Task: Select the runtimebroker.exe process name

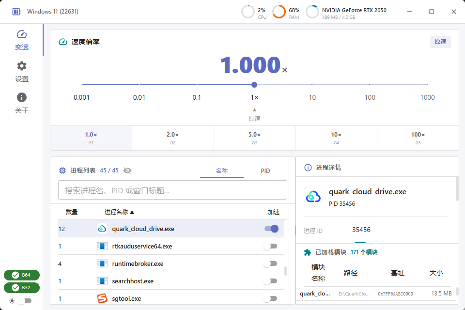Action: [x=138, y=263]
